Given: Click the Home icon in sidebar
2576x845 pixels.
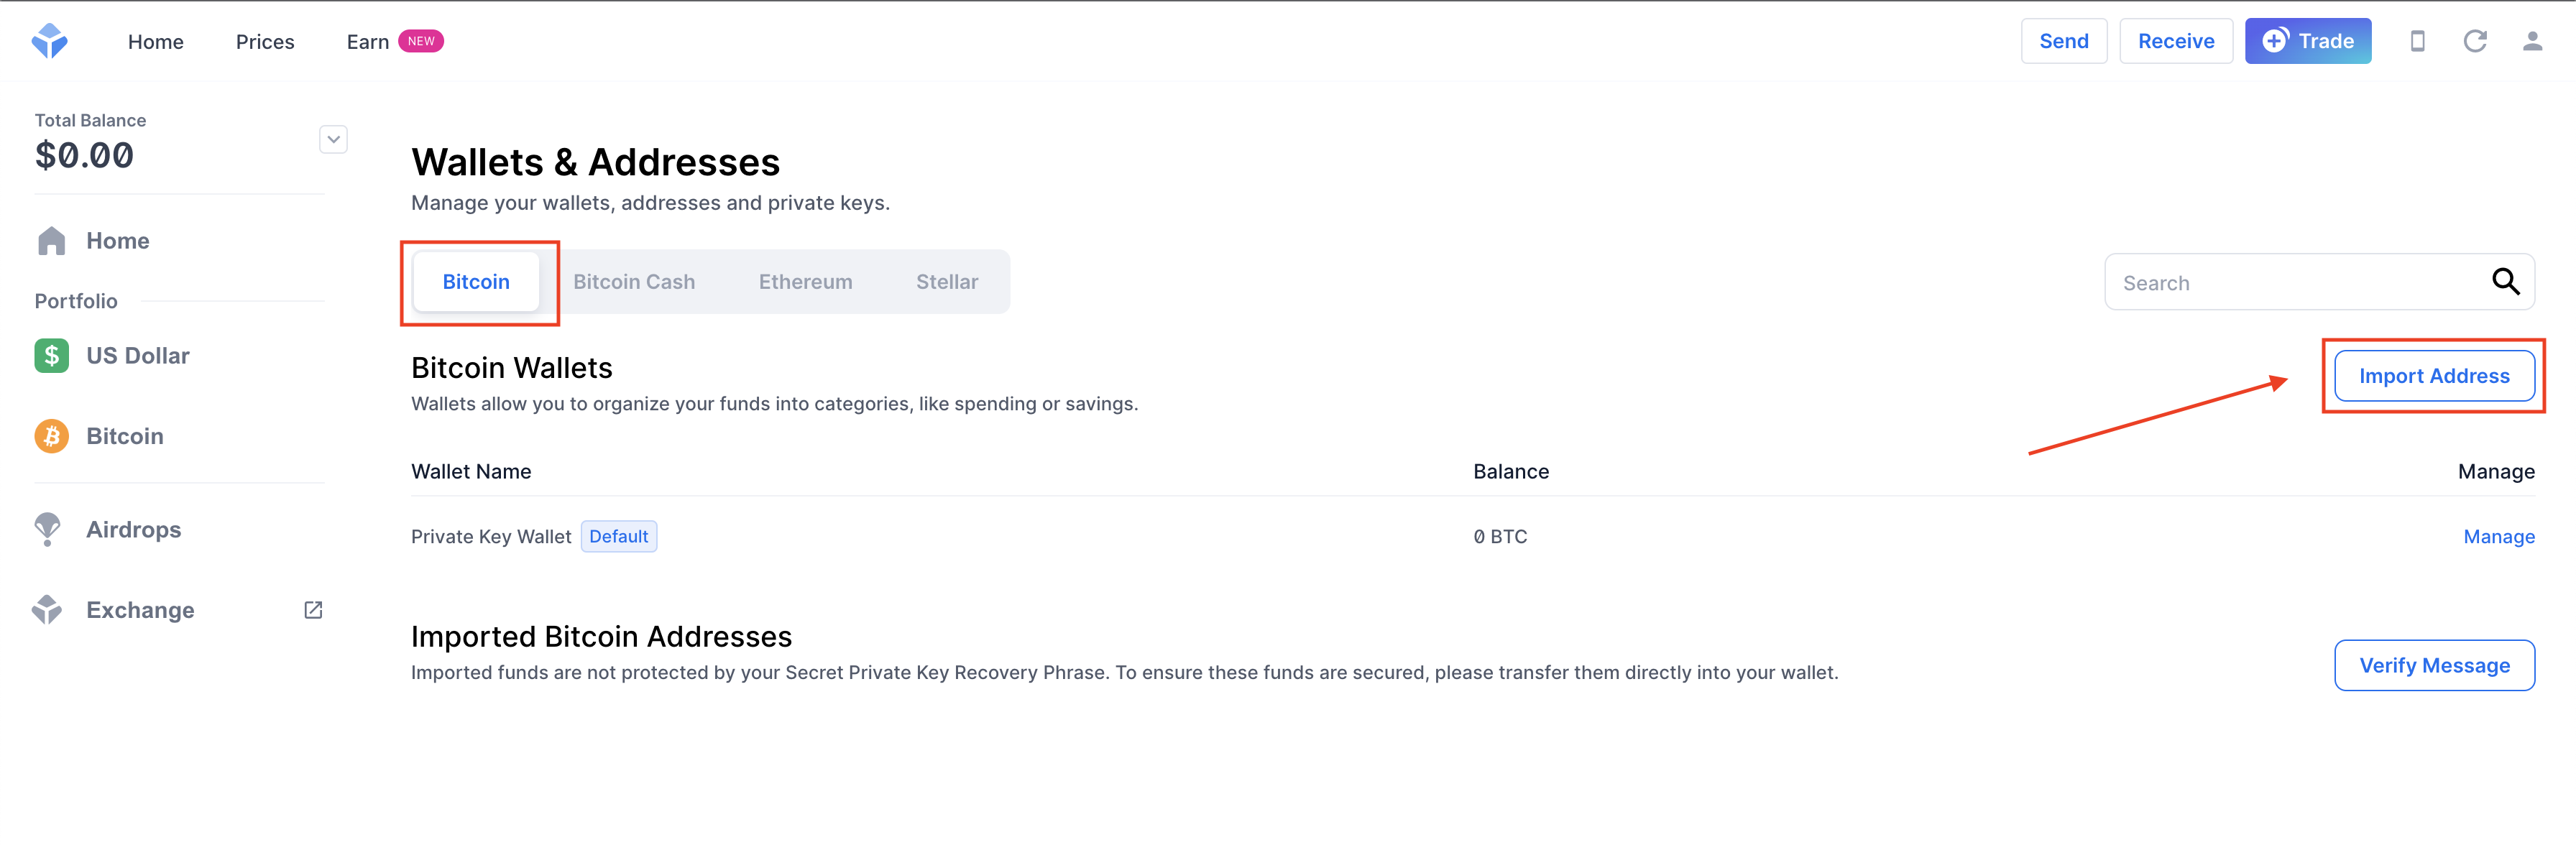Looking at the screenshot, I should tap(50, 239).
